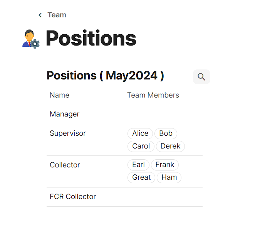
Task: Select the Bob team member tag
Action: tap(166, 133)
